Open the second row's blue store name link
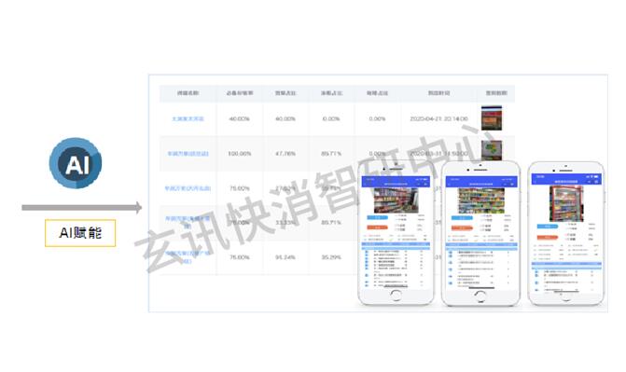 188,154
